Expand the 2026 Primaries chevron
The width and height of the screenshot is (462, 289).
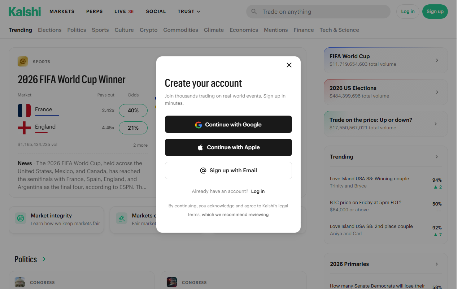click(x=437, y=264)
